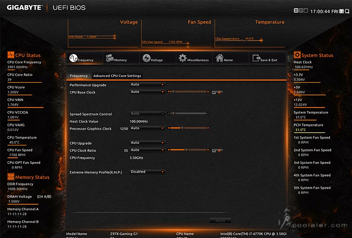Click the DDR Frequency 1600.36MHz reading
This screenshot has height=238, width=352.
(x=17, y=189)
